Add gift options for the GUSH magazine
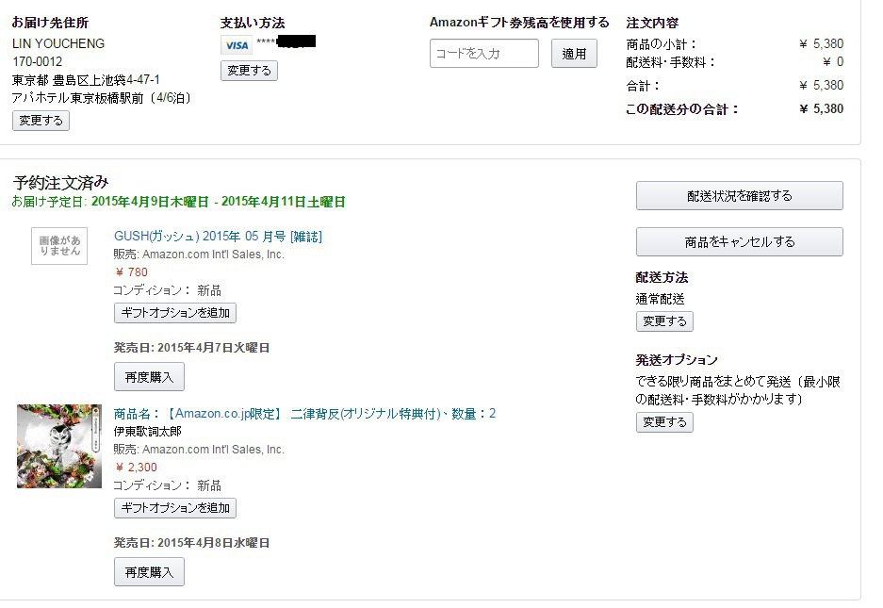883x608 pixels. click(174, 313)
